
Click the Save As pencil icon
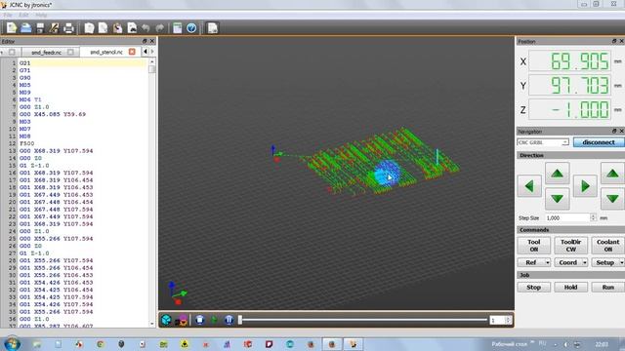point(55,28)
